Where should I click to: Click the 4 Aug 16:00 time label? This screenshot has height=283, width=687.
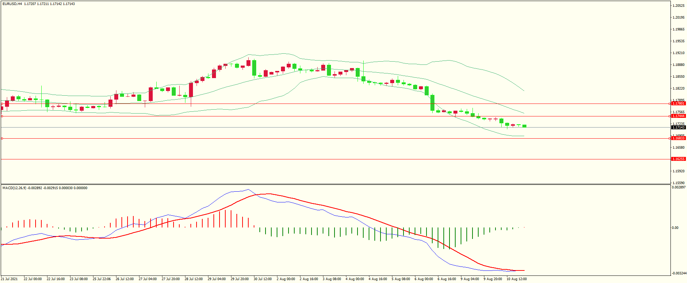[x=378, y=279]
